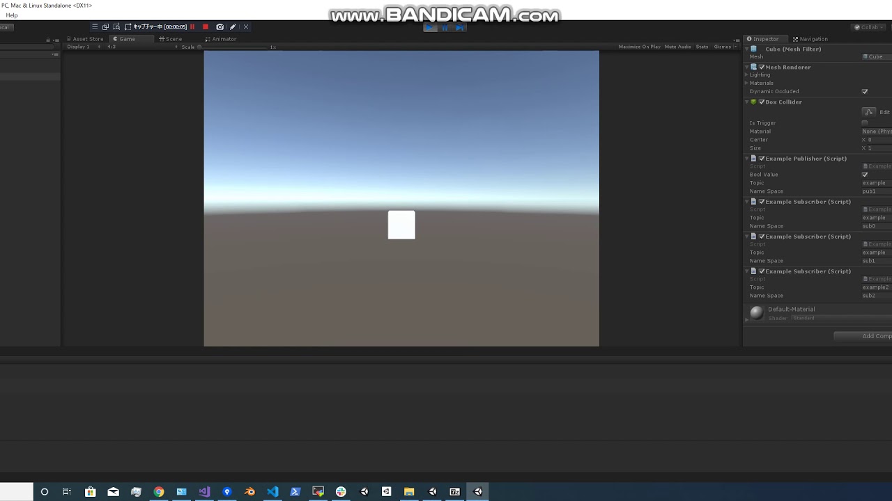Image resolution: width=892 pixels, height=501 pixels.
Task: Uncheck the Bool Value checkbox
Action: pyautogui.click(x=865, y=175)
